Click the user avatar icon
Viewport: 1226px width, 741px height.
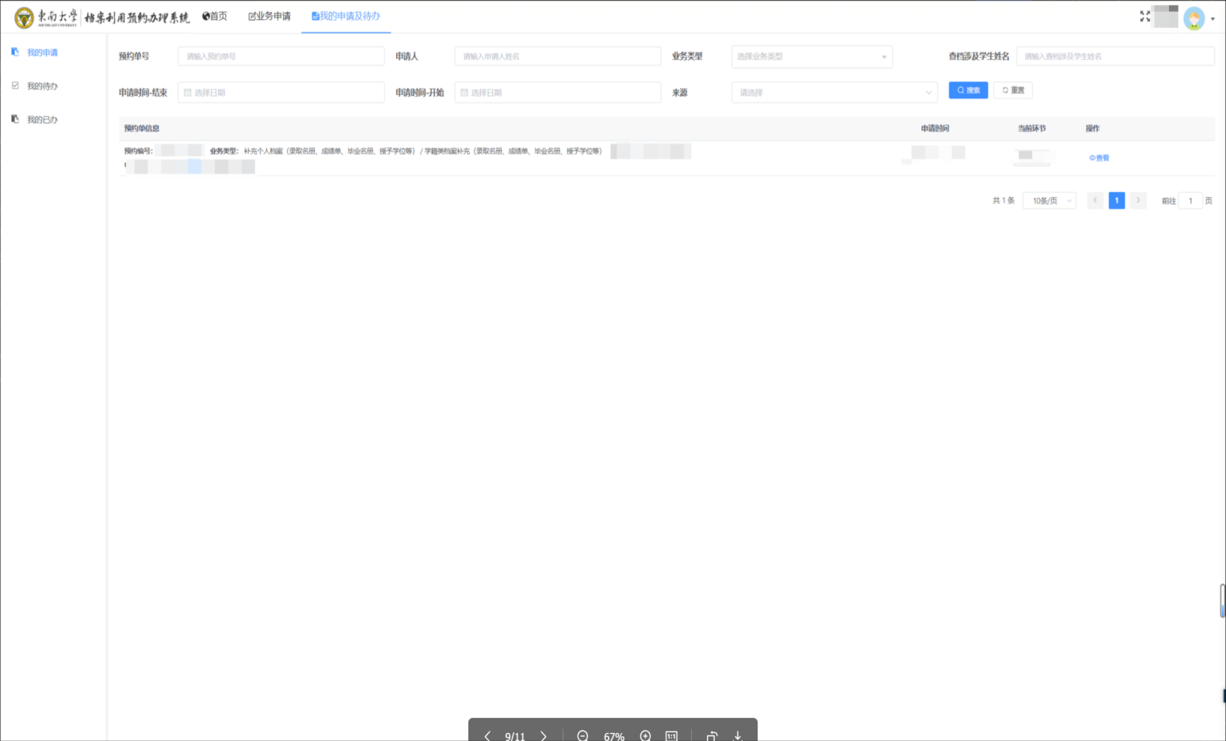[1194, 17]
